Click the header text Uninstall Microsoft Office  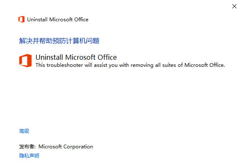pos(58,20)
